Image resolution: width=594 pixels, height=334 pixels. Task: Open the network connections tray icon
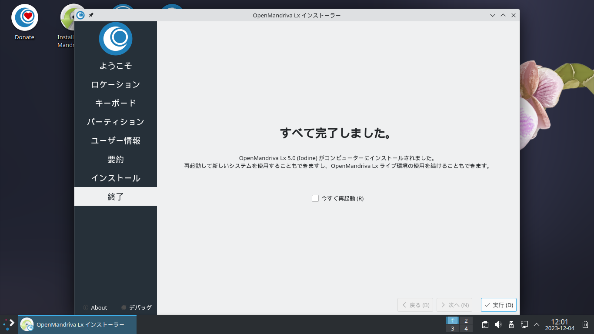(524, 324)
